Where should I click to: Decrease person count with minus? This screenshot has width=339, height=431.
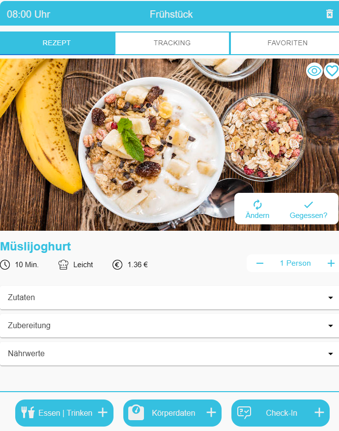pos(260,263)
